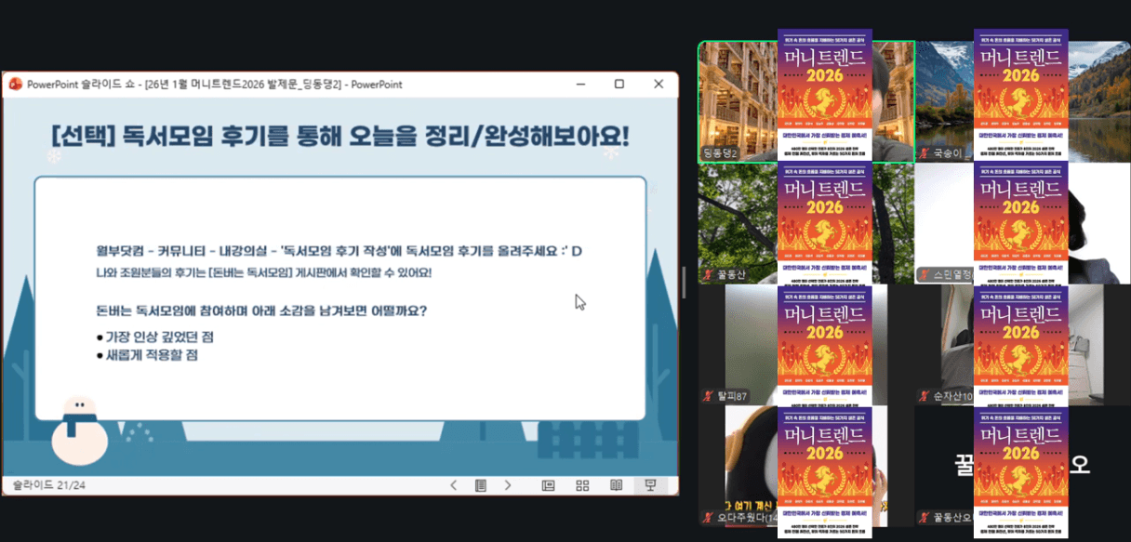
Task: Select the video tile of participant 순자산10
Action: click(x=1024, y=345)
